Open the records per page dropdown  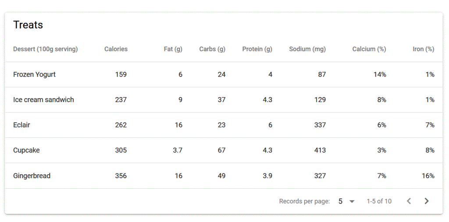[x=346, y=201]
